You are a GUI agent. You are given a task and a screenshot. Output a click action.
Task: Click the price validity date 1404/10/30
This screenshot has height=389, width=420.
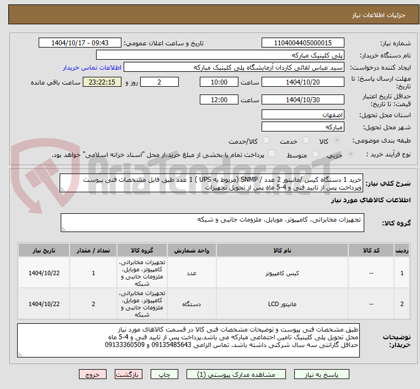point(302,99)
